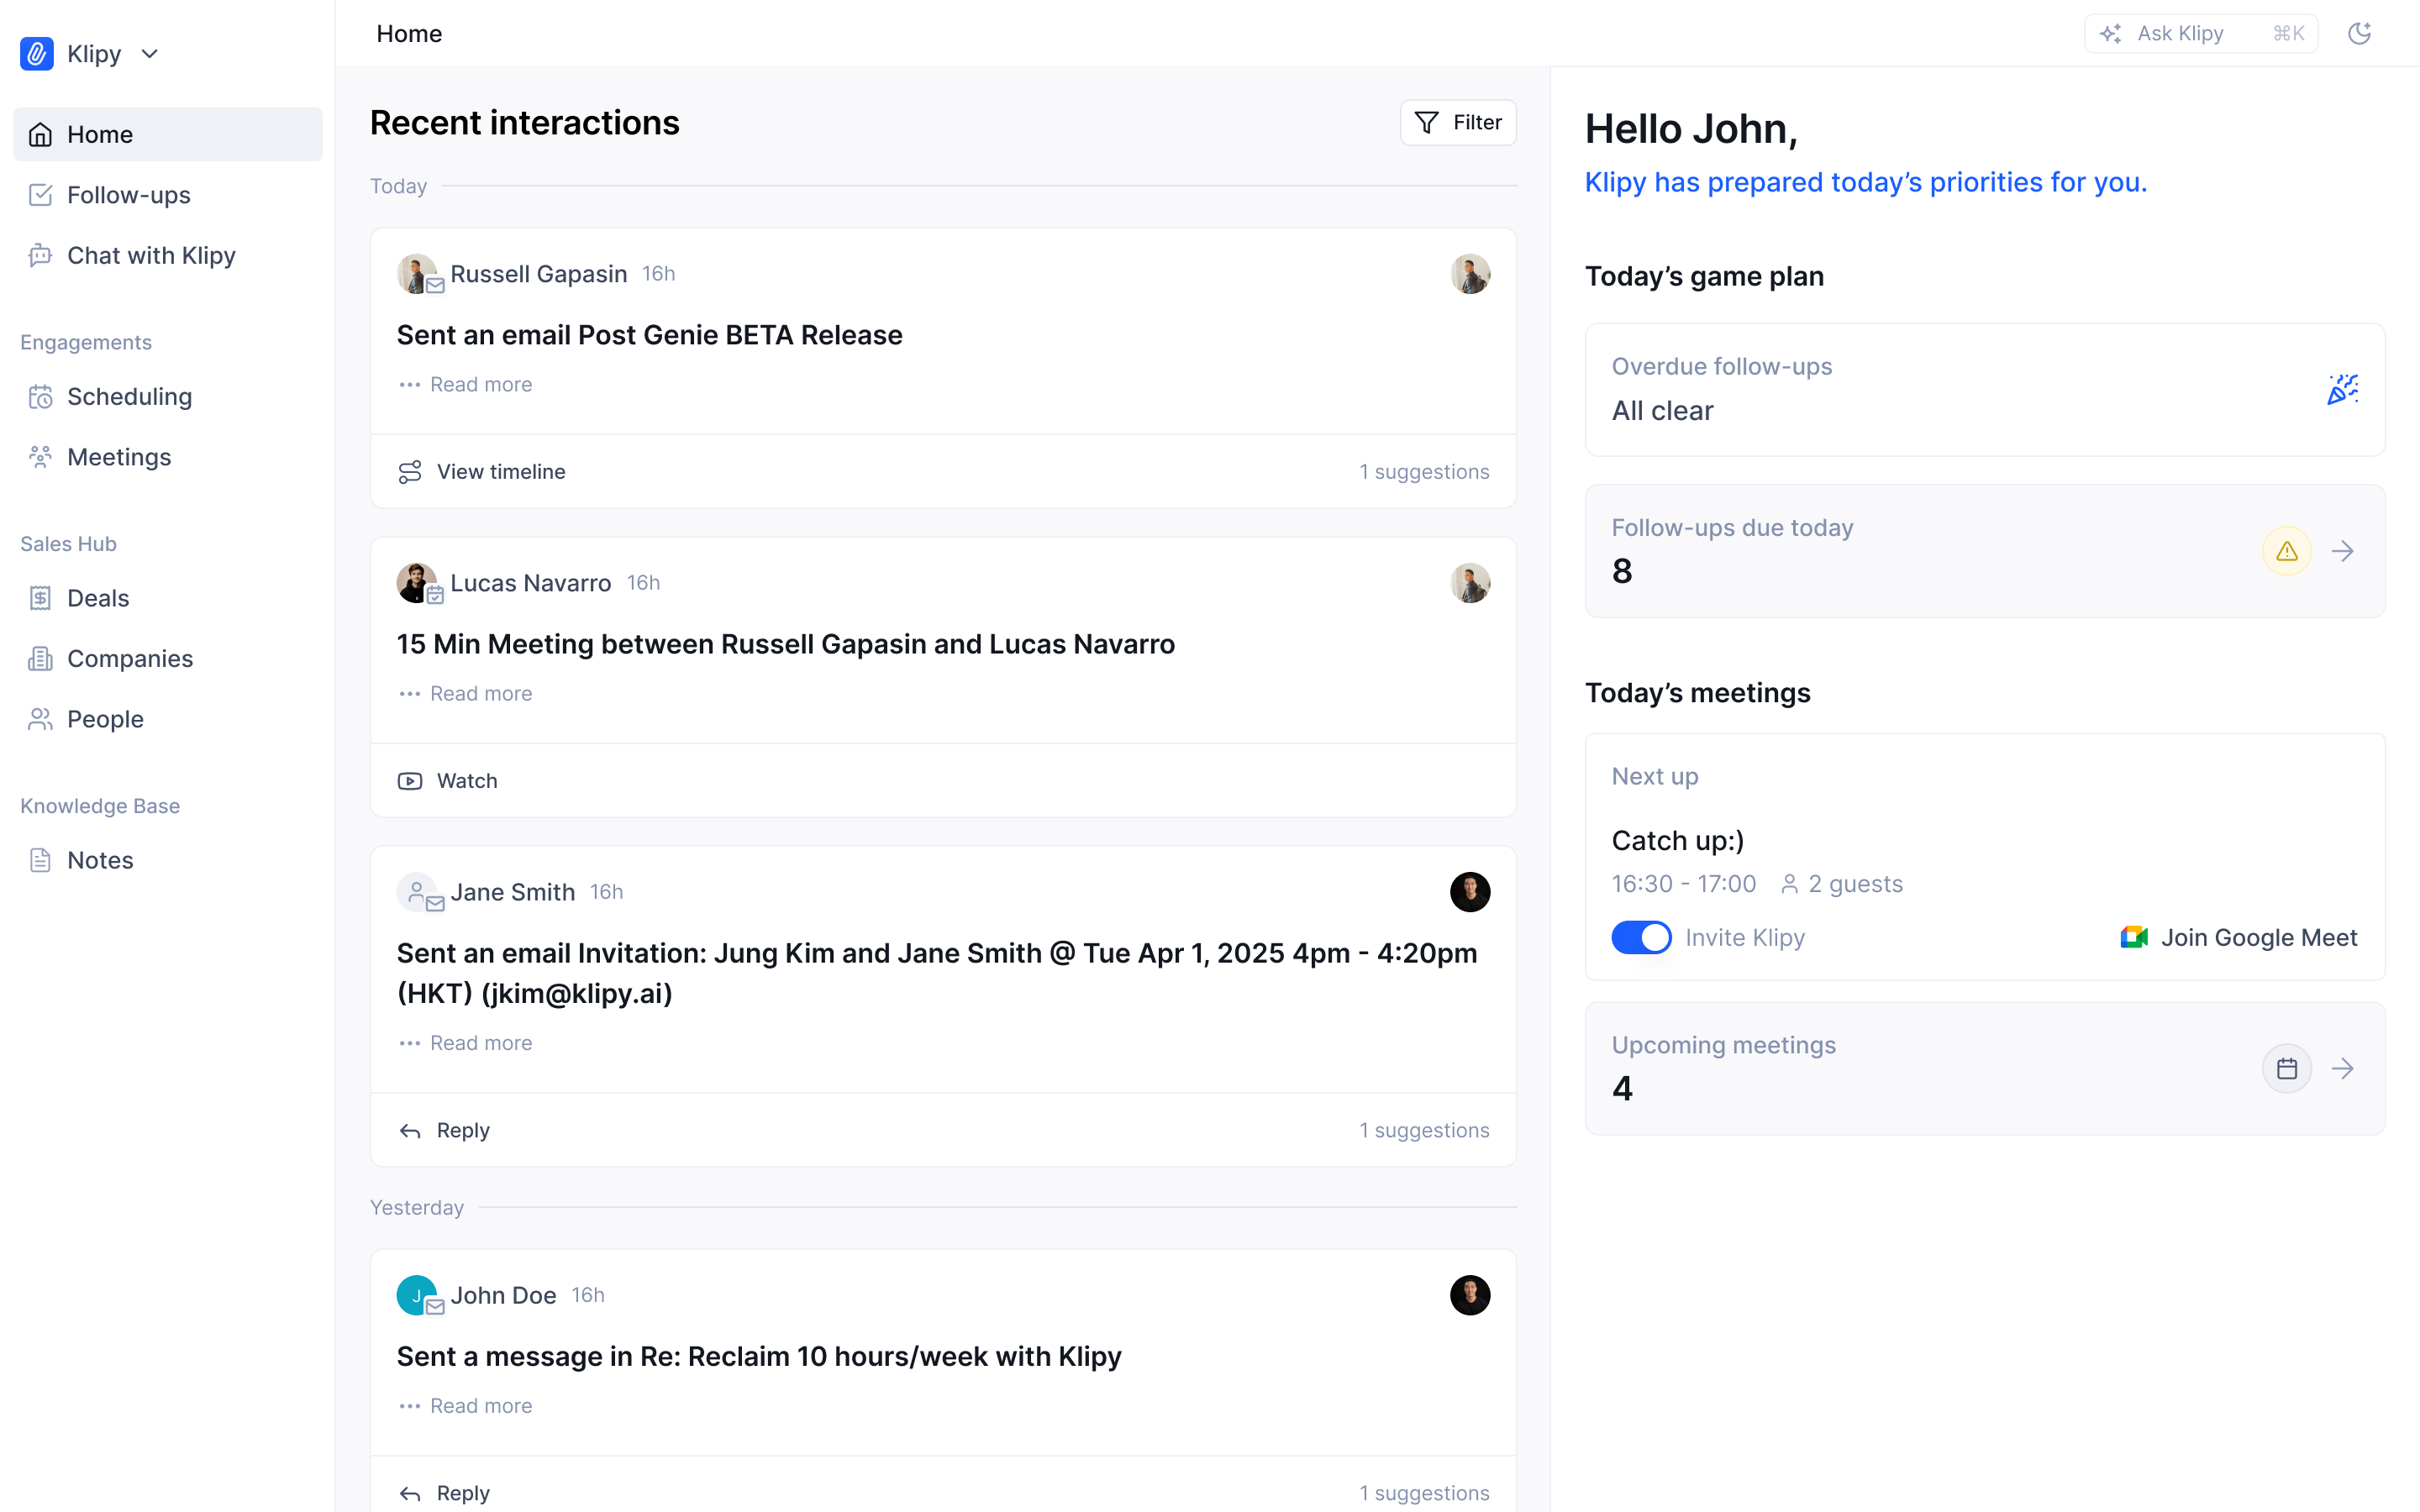Image resolution: width=2420 pixels, height=1512 pixels.
Task: Click the Watch play icon
Action: coord(410,781)
